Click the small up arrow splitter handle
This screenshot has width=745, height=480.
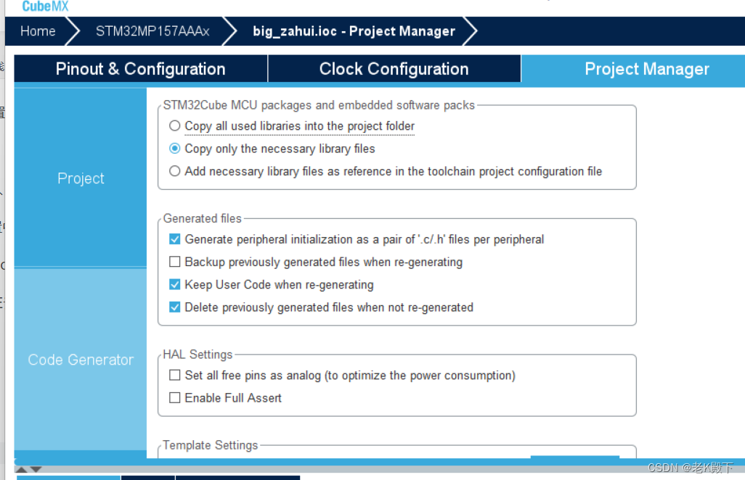coord(22,469)
